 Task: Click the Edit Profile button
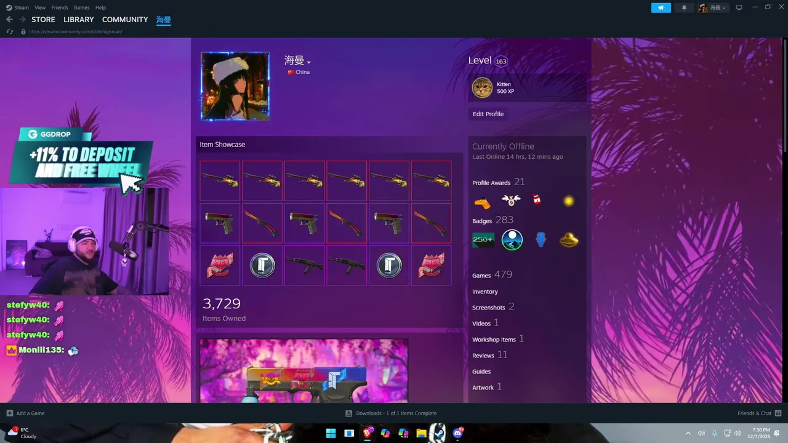488,114
